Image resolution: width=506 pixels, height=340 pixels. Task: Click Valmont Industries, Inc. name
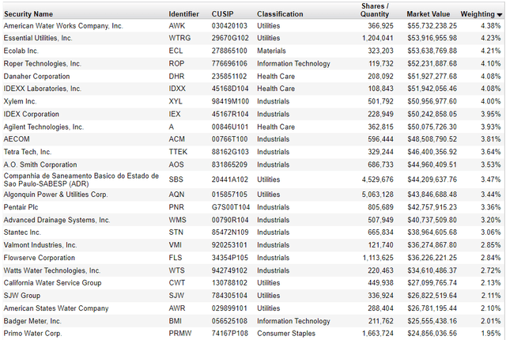pos(40,245)
